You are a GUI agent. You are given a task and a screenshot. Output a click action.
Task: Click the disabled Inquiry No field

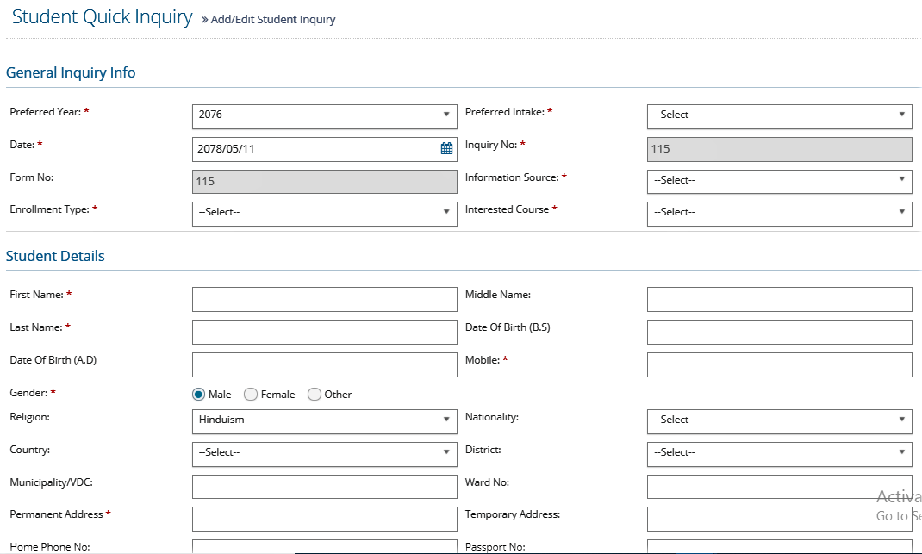(779, 149)
